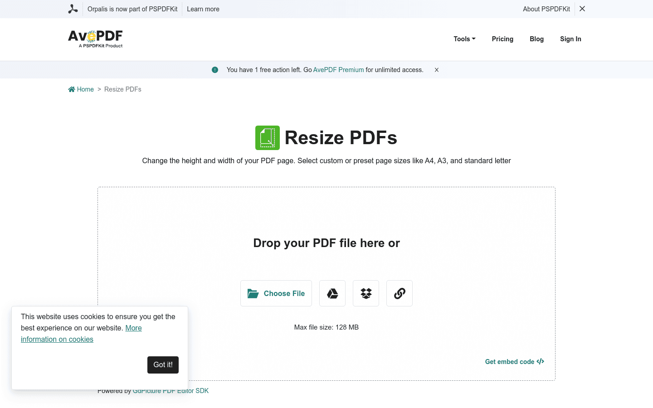Viewport: 653px width, 408px height.
Task: Open the AvePDF Premium link
Action: pyautogui.click(x=339, y=70)
